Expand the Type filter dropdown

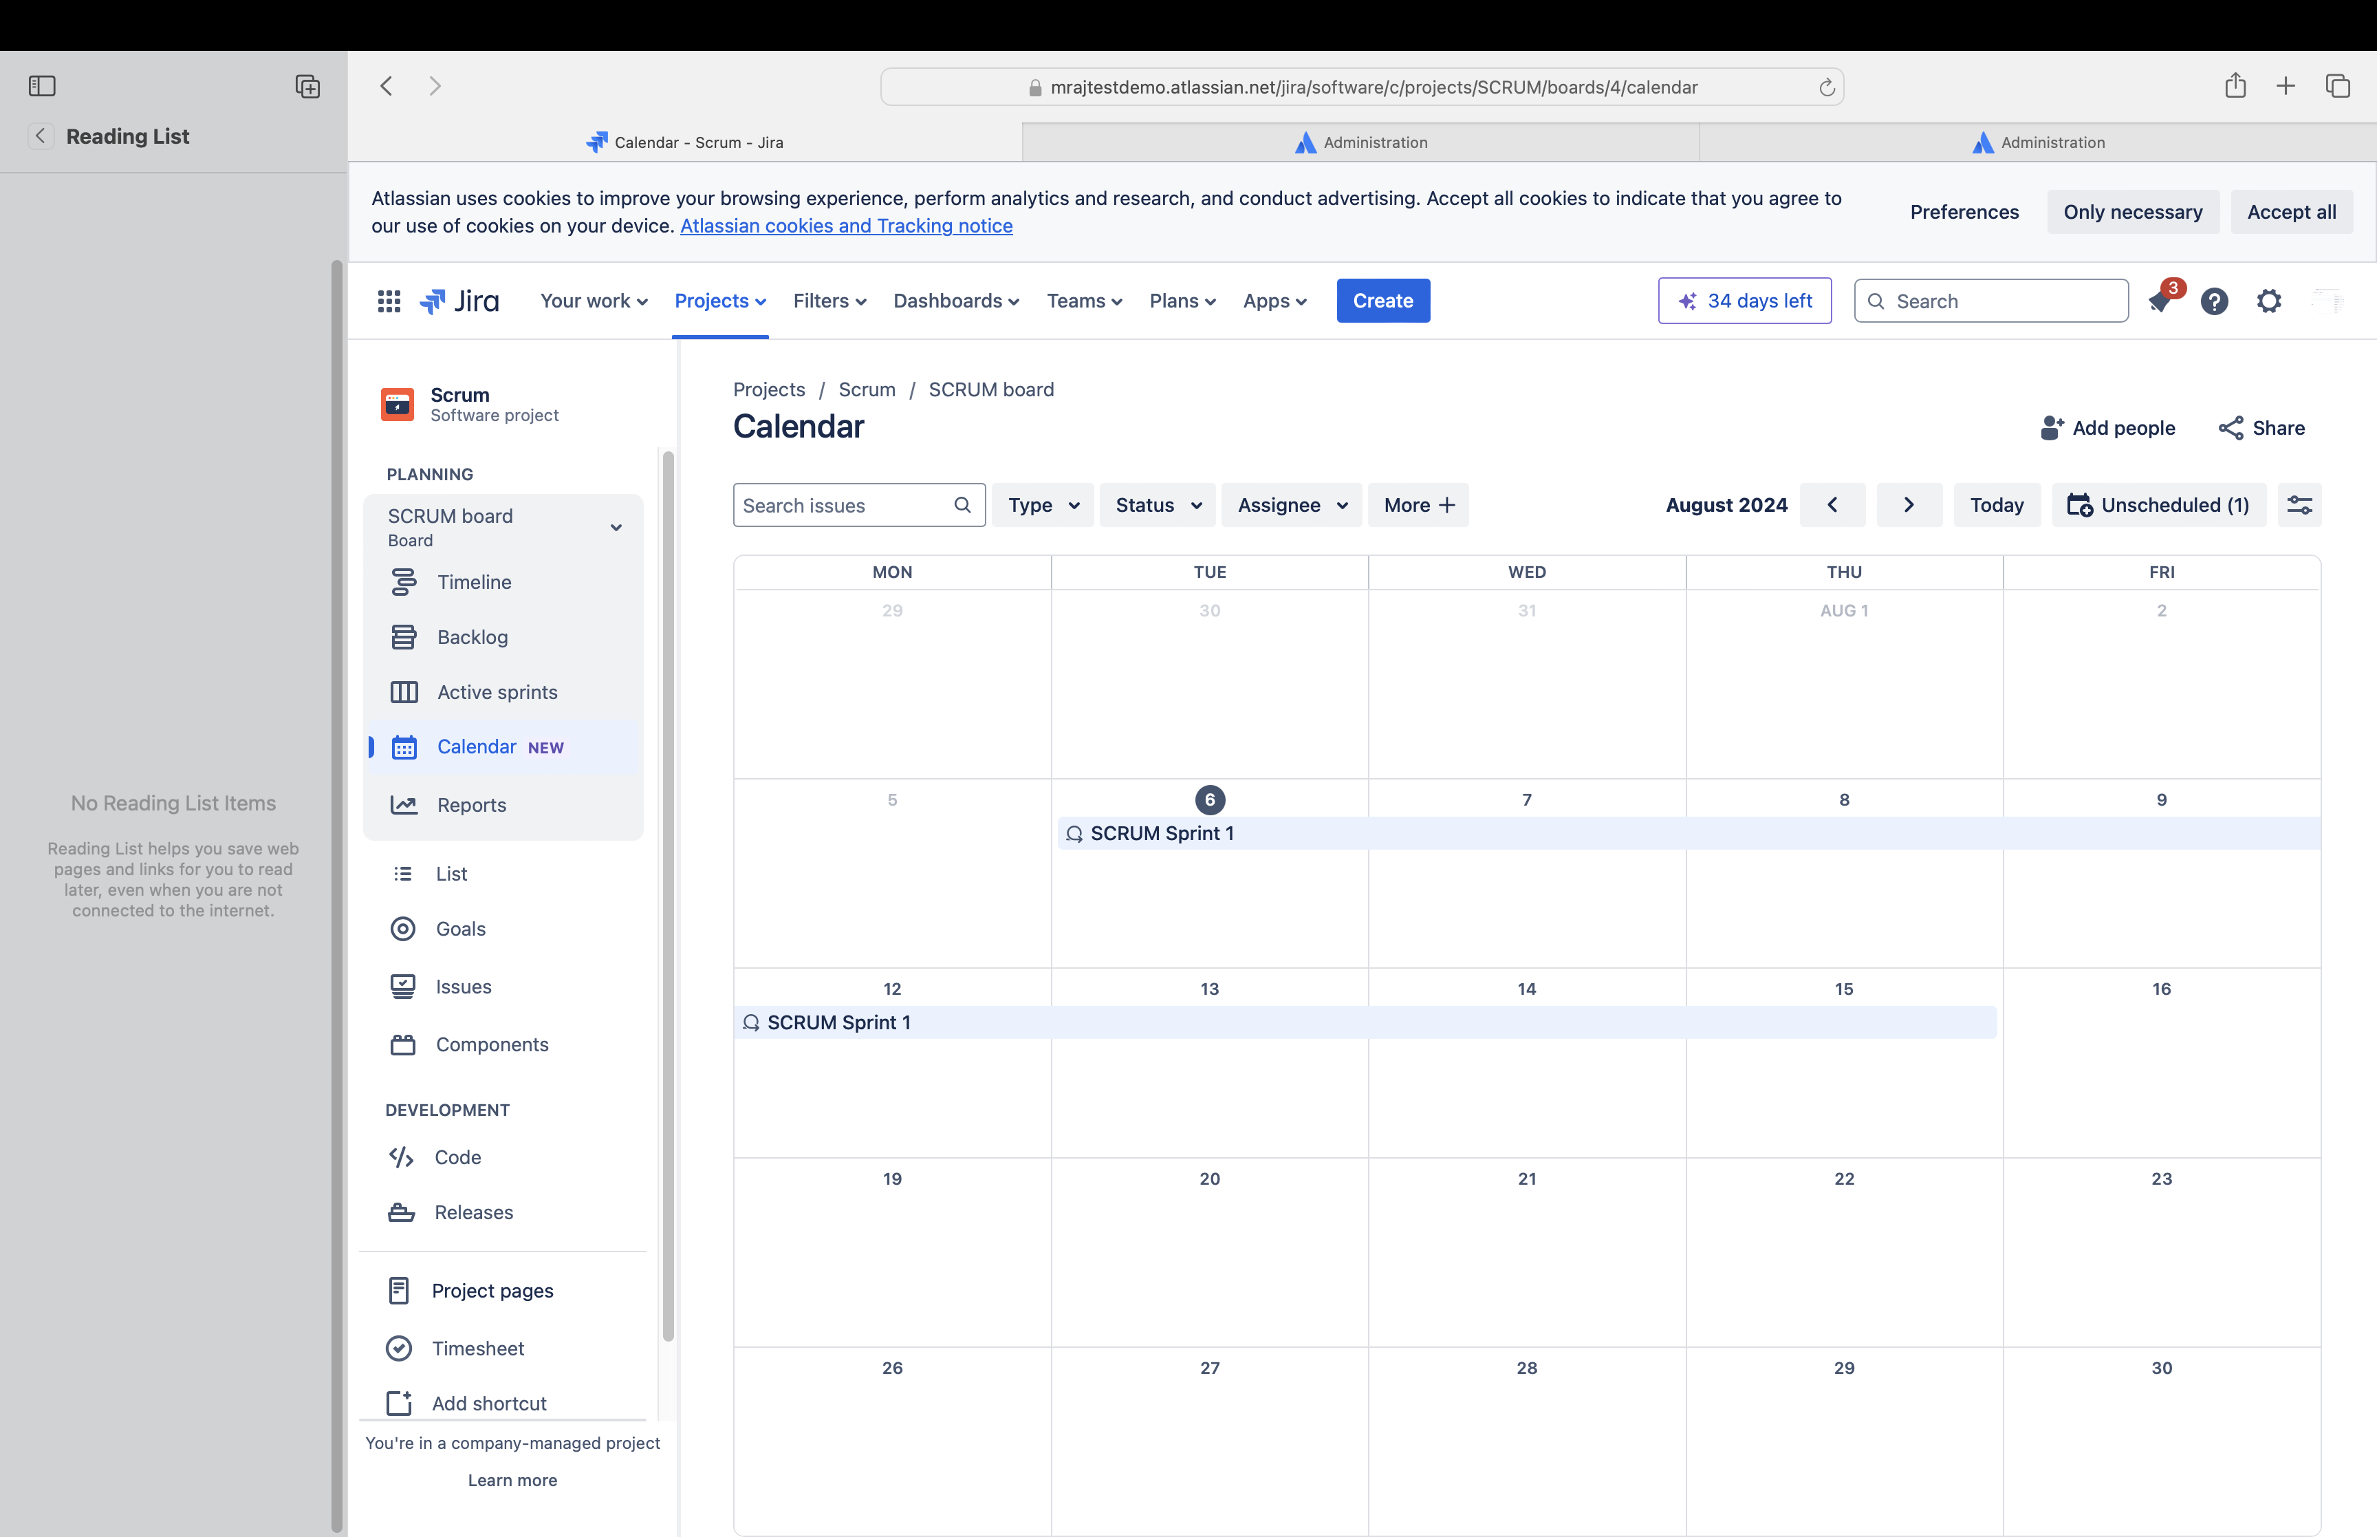[1043, 505]
